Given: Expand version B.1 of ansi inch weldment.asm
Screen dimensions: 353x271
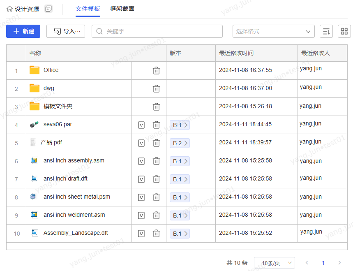Looking at the screenshot, I should 180,215.
